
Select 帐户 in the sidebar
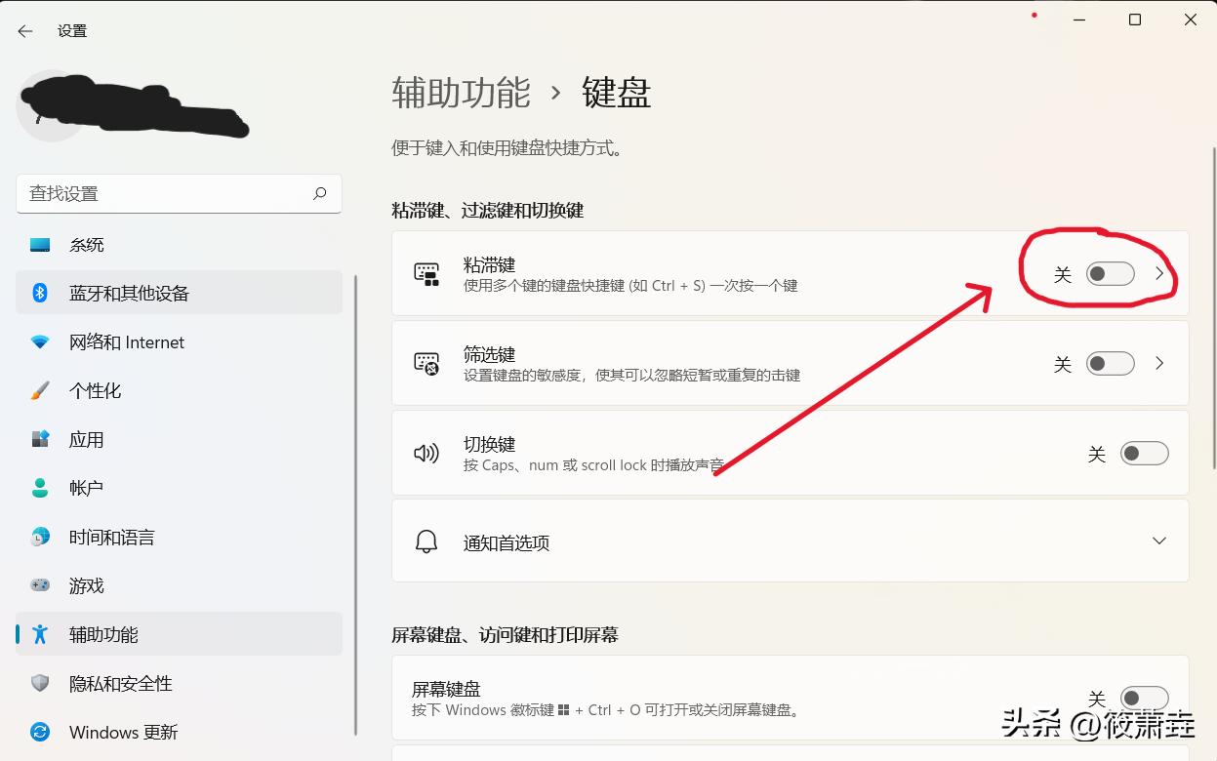tap(40, 488)
